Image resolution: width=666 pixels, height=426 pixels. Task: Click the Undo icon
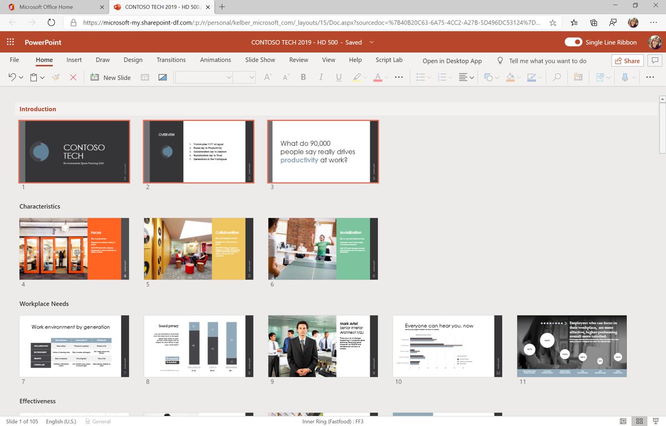[12, 77]
